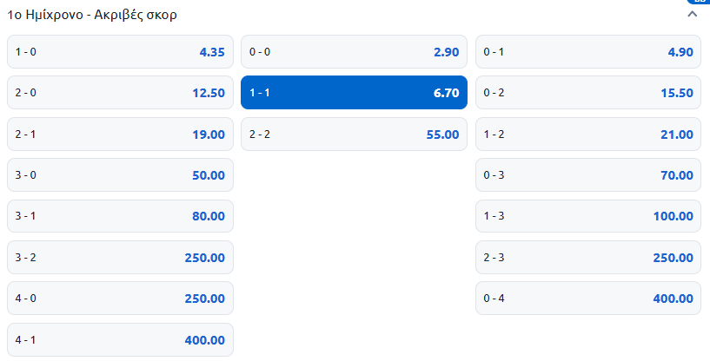Choose the 1 - 2 score at 21.00
Image resolution: width=710 pixels, height=361 pixels.
click(x=587, y=135)
